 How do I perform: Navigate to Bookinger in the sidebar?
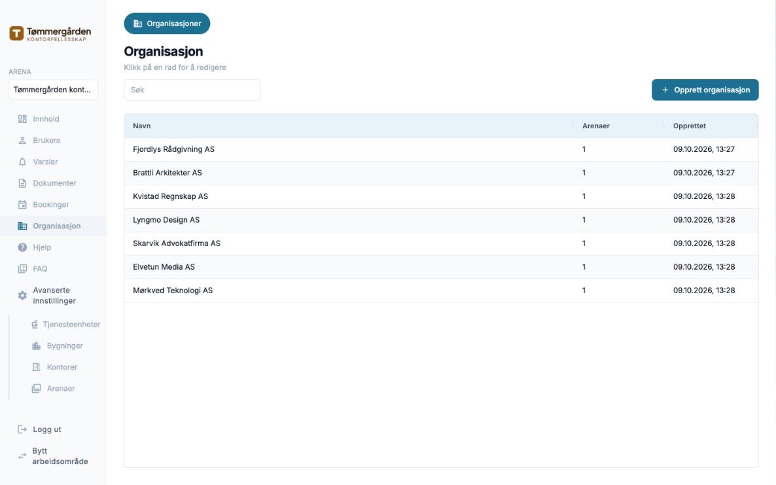(54, 204)
